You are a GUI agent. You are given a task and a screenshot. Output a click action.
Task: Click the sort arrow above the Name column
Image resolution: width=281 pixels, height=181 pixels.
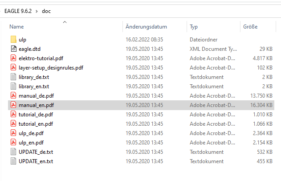pyautogui.click(x=65, y=21)
